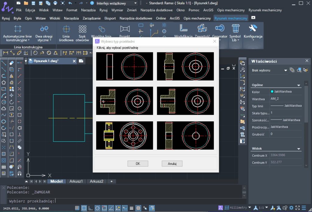The width and height of the screenshot is (312, 212).
Task: Click the OK button in the dialog
Action: [x=138, y=164]
